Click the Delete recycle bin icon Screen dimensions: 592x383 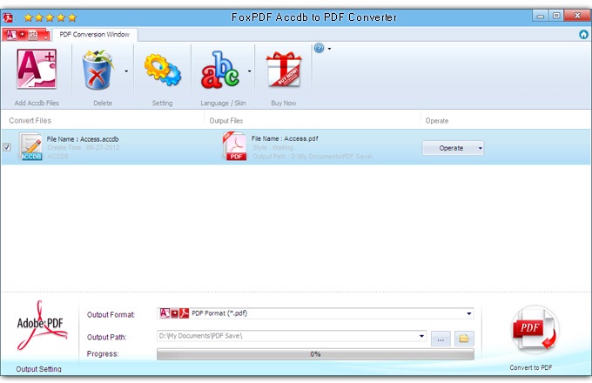[x=98, y=70]
